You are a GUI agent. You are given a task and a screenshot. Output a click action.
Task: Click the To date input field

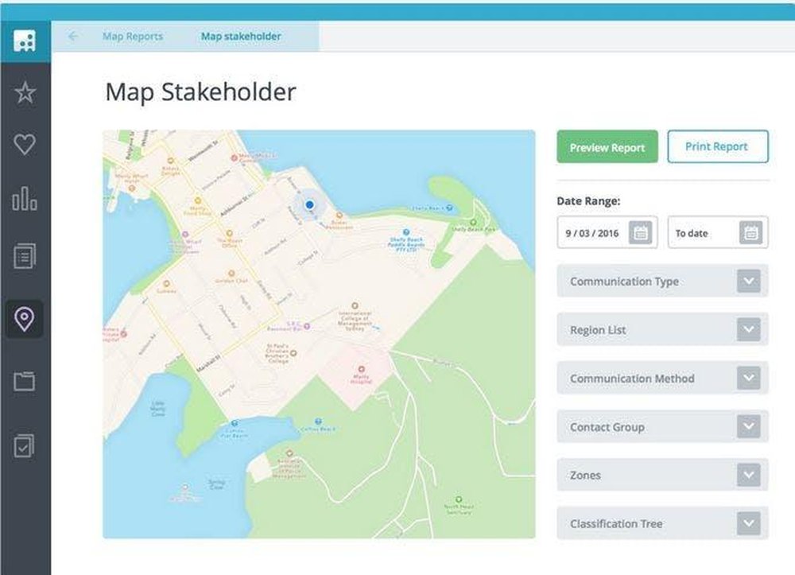coord(717,233)
